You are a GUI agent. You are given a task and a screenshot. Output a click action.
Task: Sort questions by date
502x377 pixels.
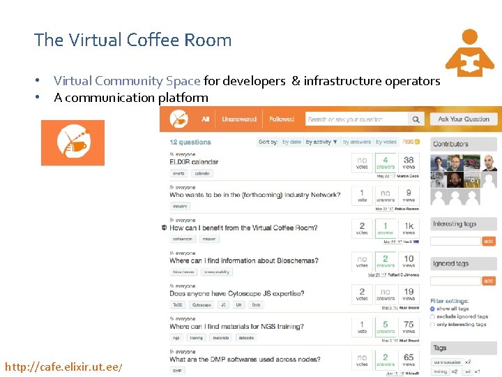[291, 142]
